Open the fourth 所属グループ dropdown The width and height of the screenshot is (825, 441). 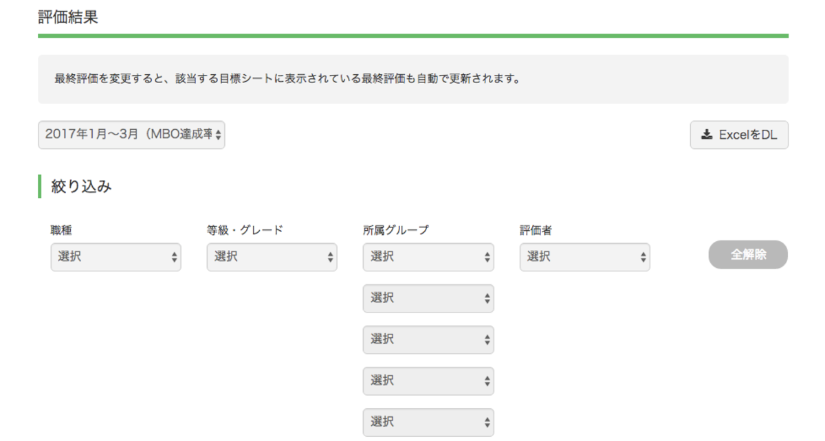point(428,381)
